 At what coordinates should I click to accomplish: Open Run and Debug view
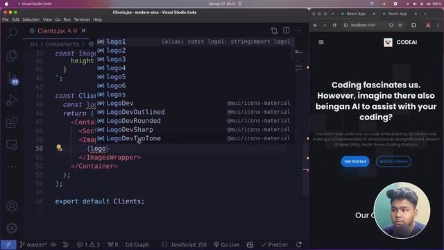[x=12, y=100]
